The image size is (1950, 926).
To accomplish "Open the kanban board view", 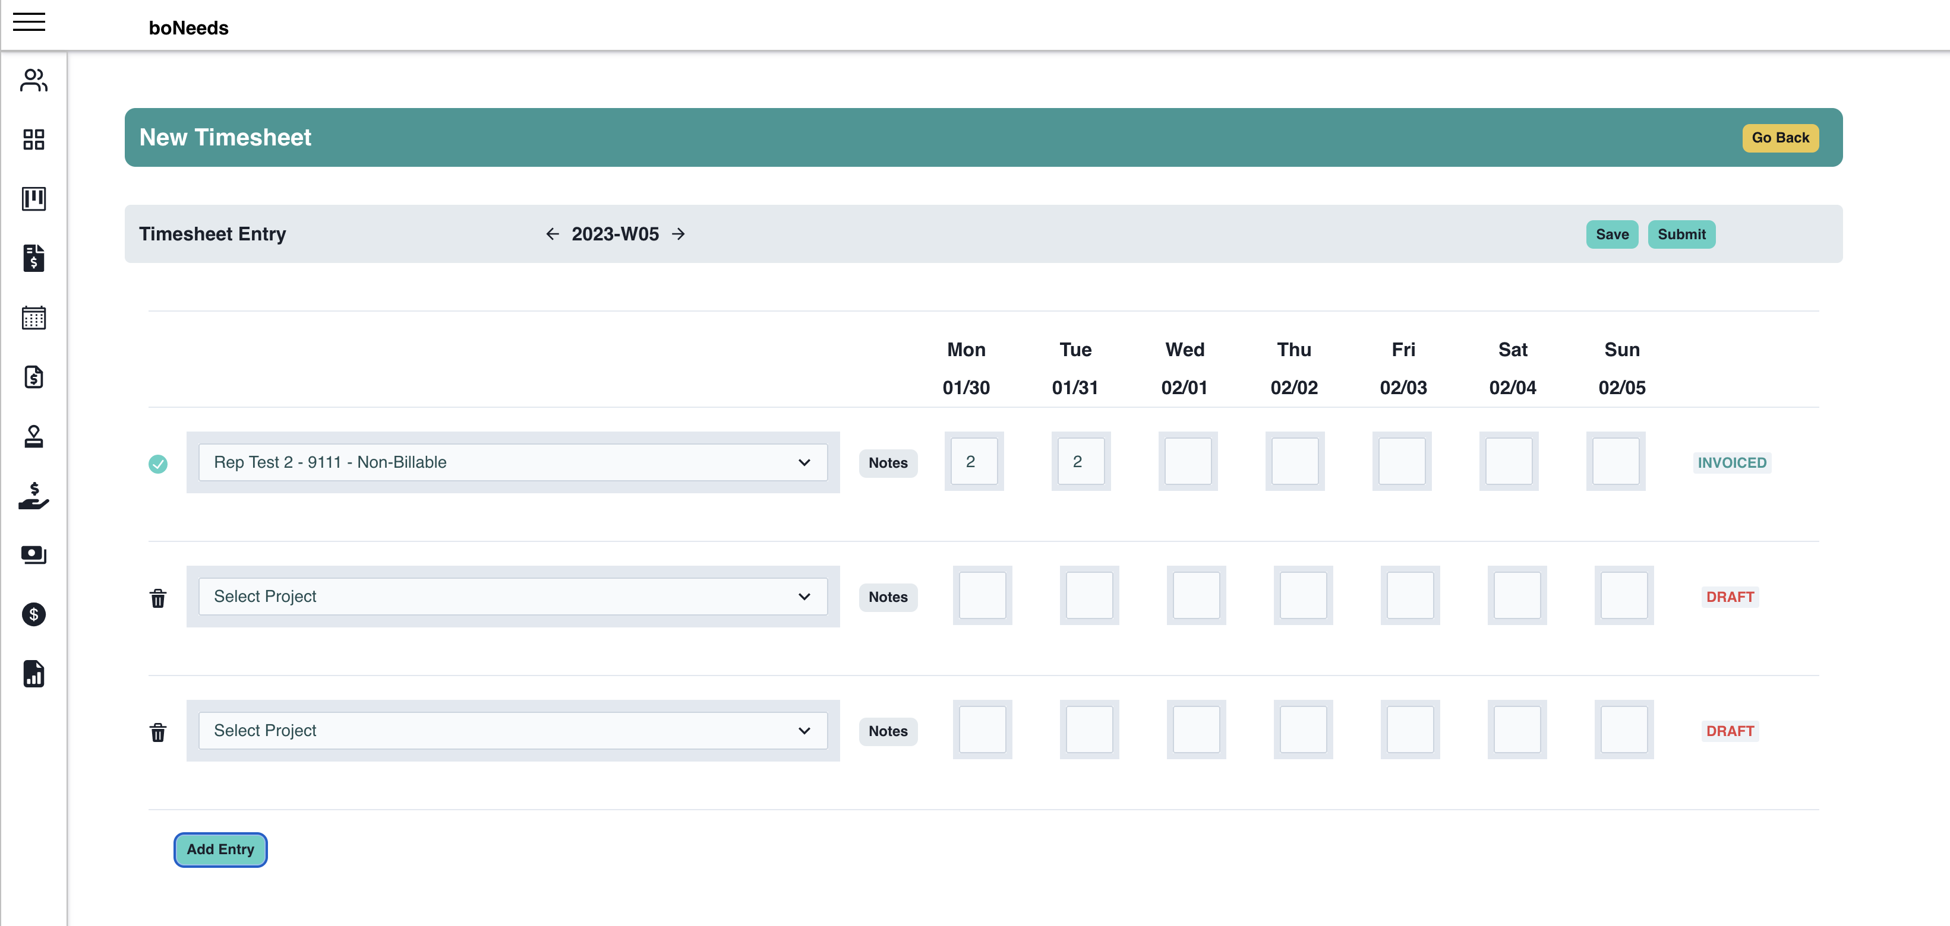I will pyautogui.click(x=33, y=199).
